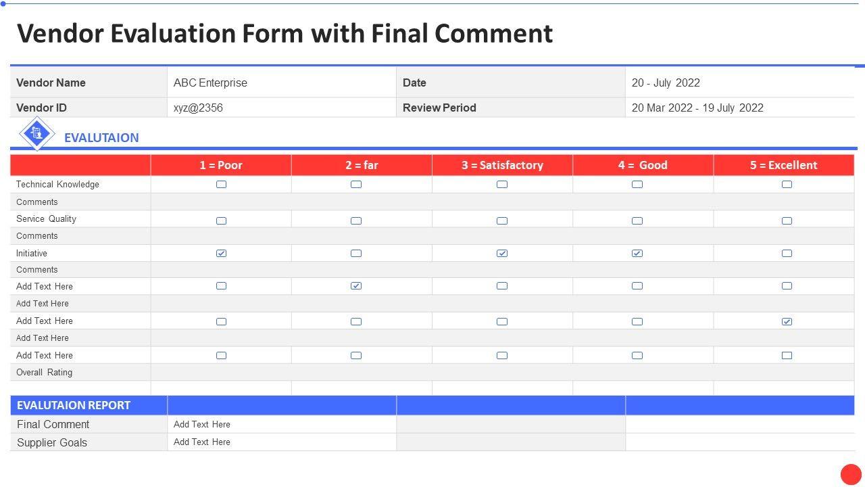Click the ABC Enterprise vendor name field
The height and width of the screenshot is (487, 865).
click(210, 83)
